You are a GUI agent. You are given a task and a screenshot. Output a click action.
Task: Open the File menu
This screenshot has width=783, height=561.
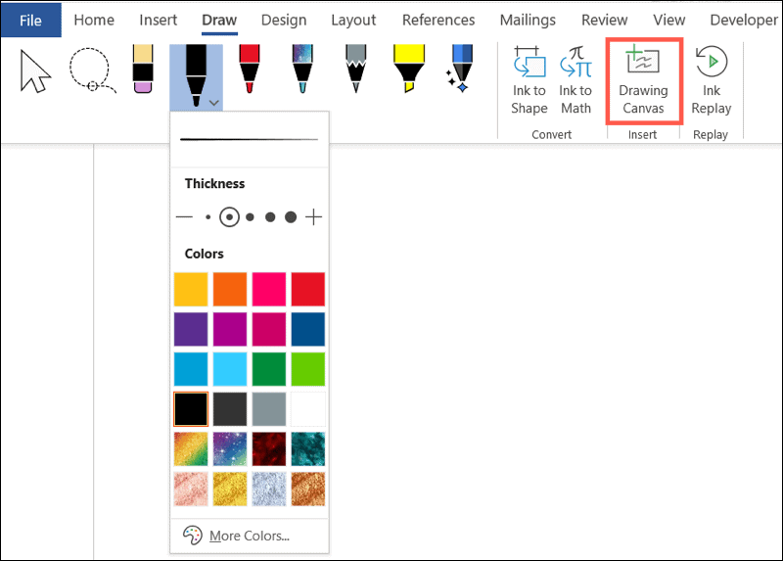pos(30,20)
